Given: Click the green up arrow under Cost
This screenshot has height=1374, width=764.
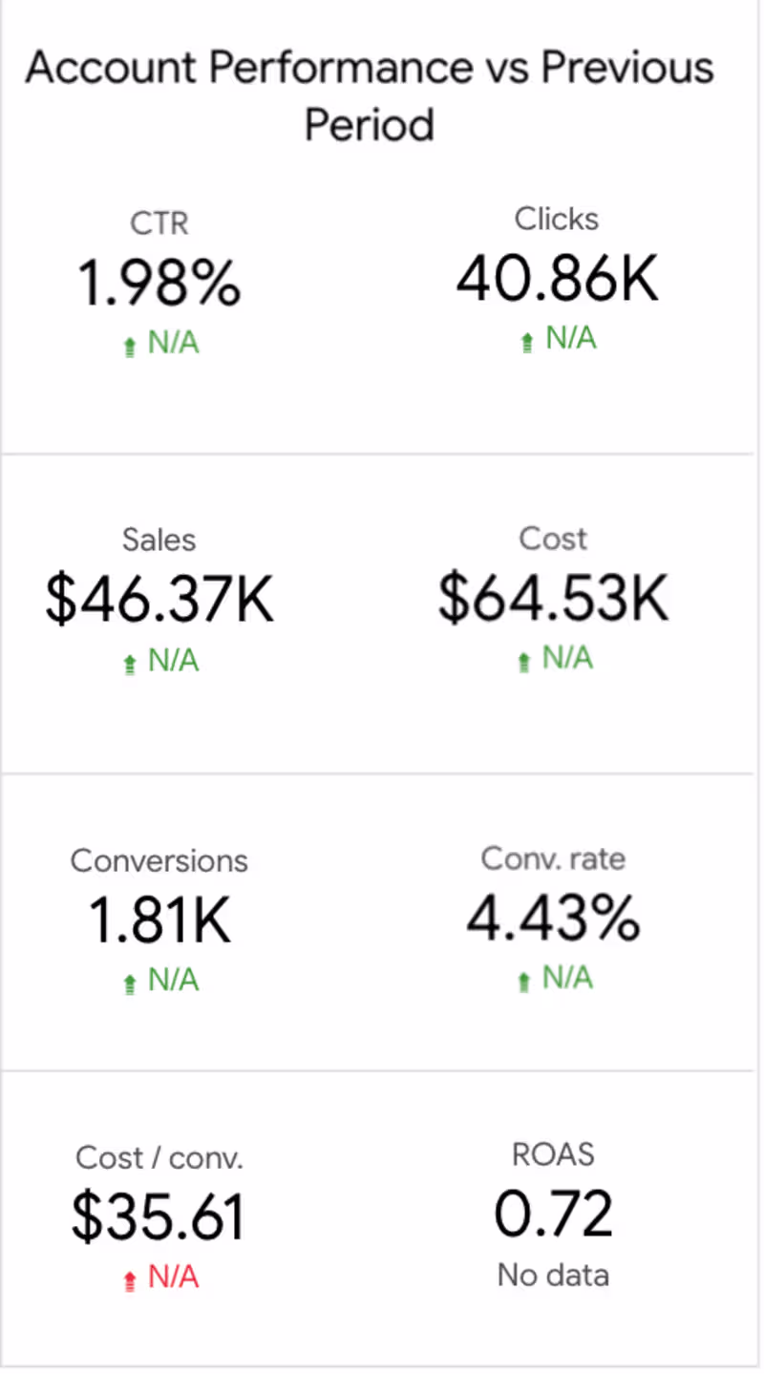Looking at the screenshot, I should [524, 662].
